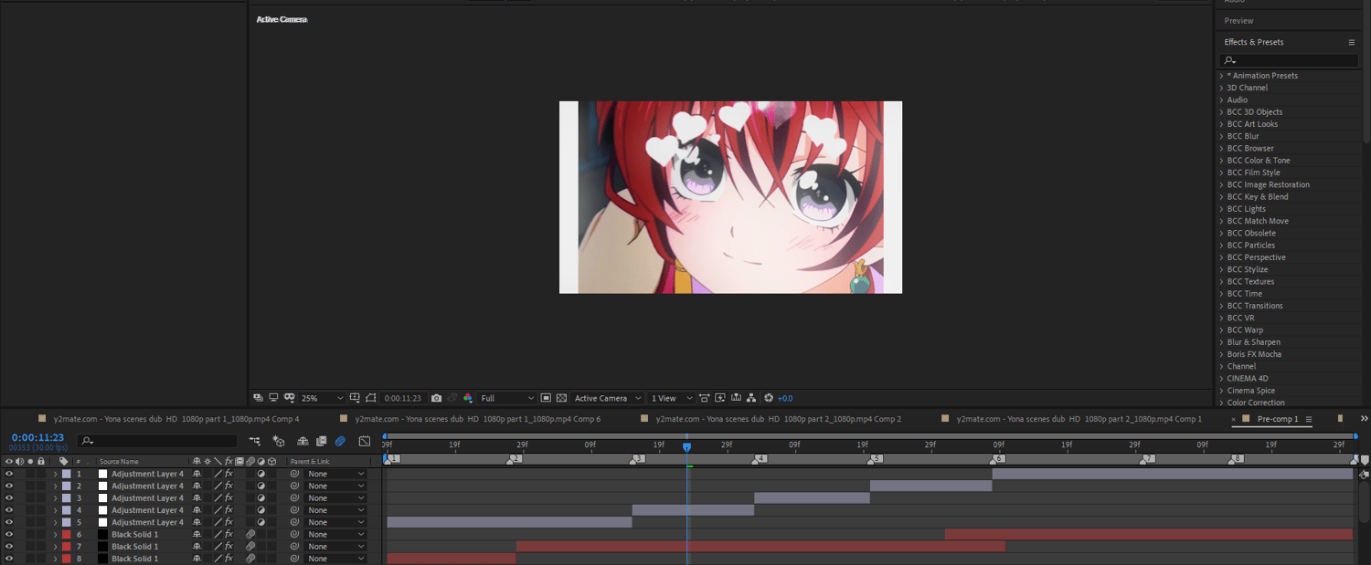1371x565 pixels.
Task: Open the Preview panel header
Action: (x=1238, y=20)
